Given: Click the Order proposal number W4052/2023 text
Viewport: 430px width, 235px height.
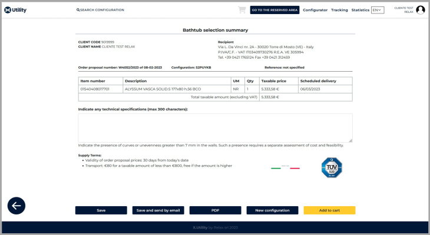Looking at the screenshot, I should pos(120,68).
